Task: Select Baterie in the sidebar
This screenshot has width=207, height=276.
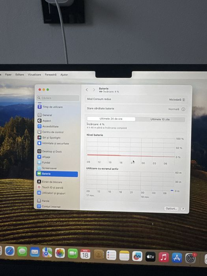Action: [x=57, y=174]
